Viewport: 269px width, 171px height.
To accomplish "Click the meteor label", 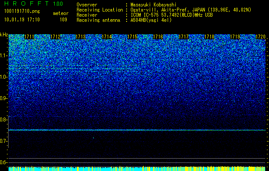I will (x=61, y=13).
